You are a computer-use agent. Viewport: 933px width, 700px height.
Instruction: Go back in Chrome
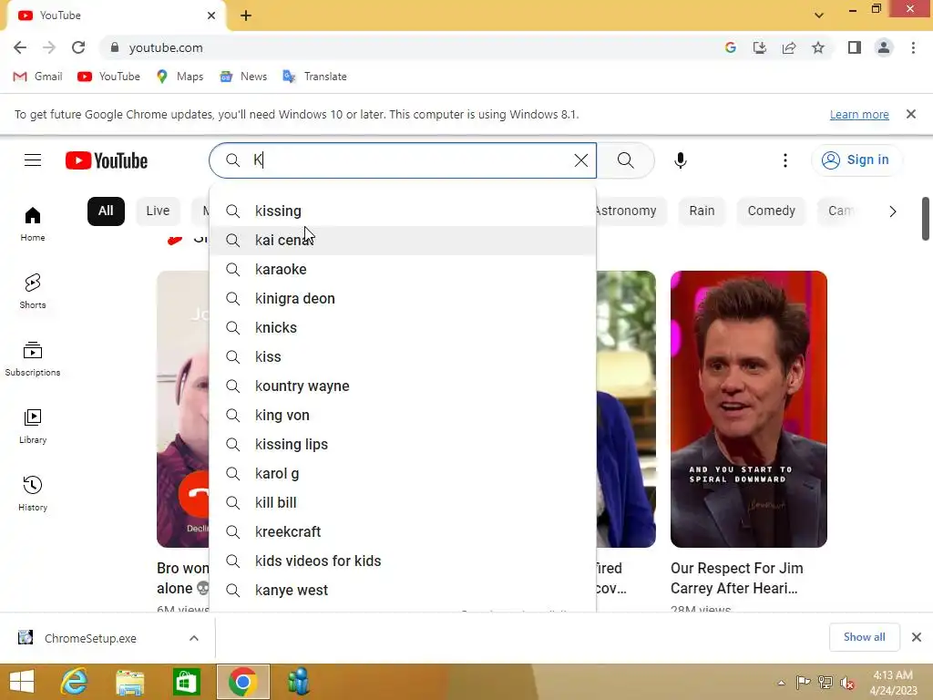20,47
